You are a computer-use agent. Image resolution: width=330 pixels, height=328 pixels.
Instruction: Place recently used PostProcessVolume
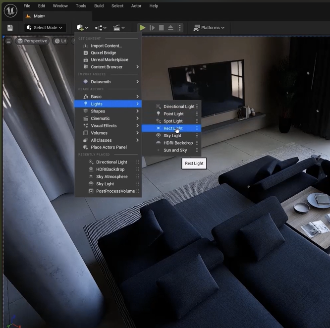pyautogui.click(x=108, y=191)
